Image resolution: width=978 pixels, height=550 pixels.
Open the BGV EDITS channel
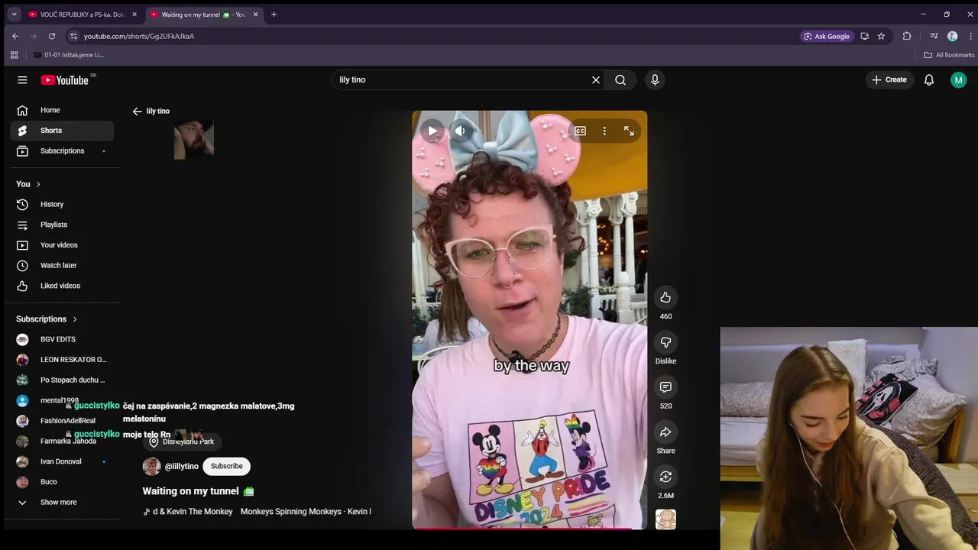tap(62, 339)
